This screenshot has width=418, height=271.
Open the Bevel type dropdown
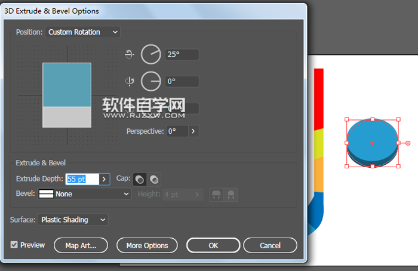click(84, 194)
